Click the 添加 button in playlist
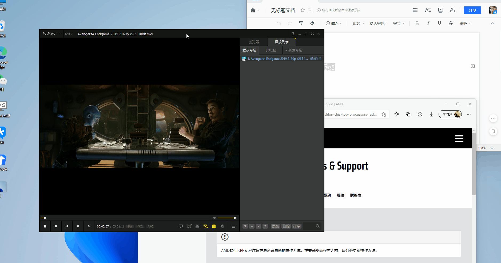Screen dimensions: 501x263 [x=275, y=226]
